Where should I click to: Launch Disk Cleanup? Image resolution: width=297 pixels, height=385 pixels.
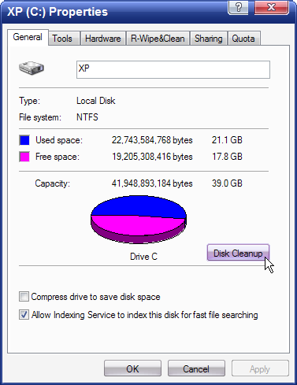tap(238, 253)
